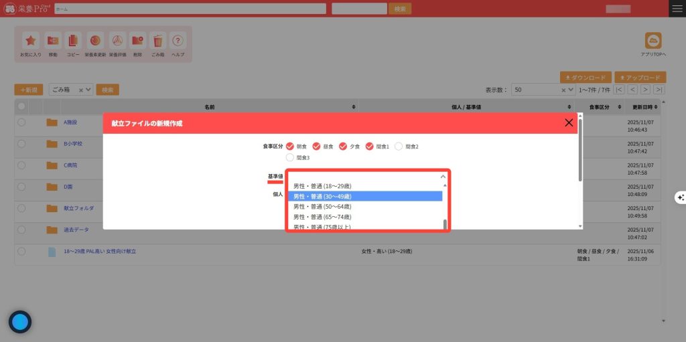Collapse the 基準値 dropdown with chevron
Viewport: 686px width, 342px height.
pyautogui.click(x=442, y=177)
